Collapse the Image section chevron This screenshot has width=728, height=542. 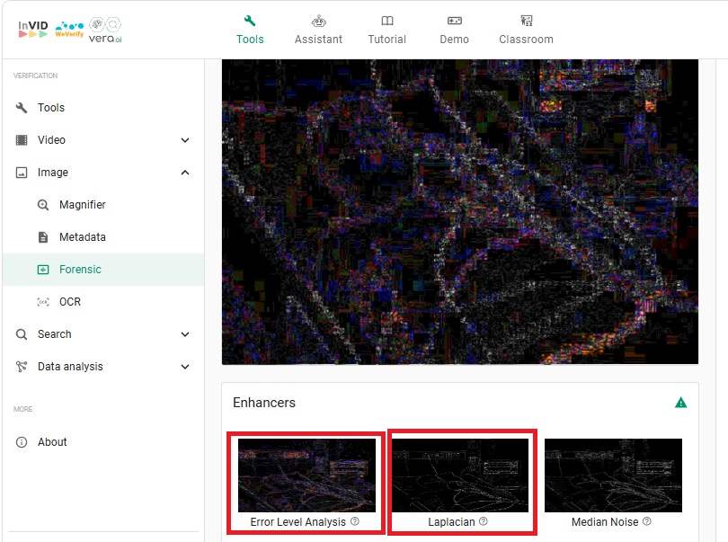[x=185, y=173]
